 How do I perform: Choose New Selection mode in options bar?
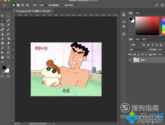(x=14, y=5)
